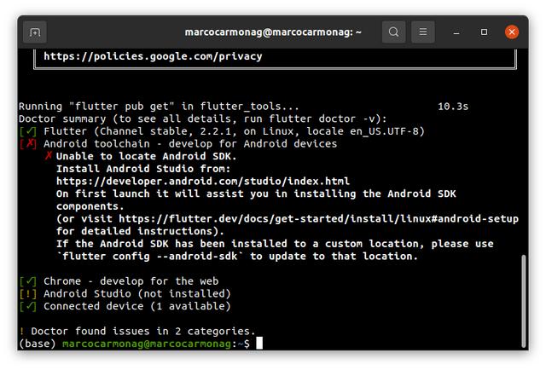Click the green checkmark beside Flutter

[28, 131]
